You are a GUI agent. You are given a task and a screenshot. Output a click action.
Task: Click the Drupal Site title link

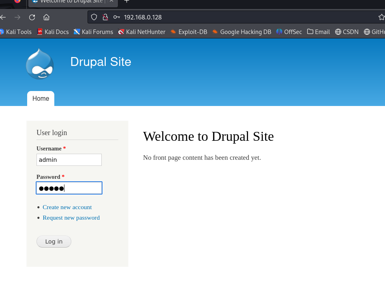point(101,62)
